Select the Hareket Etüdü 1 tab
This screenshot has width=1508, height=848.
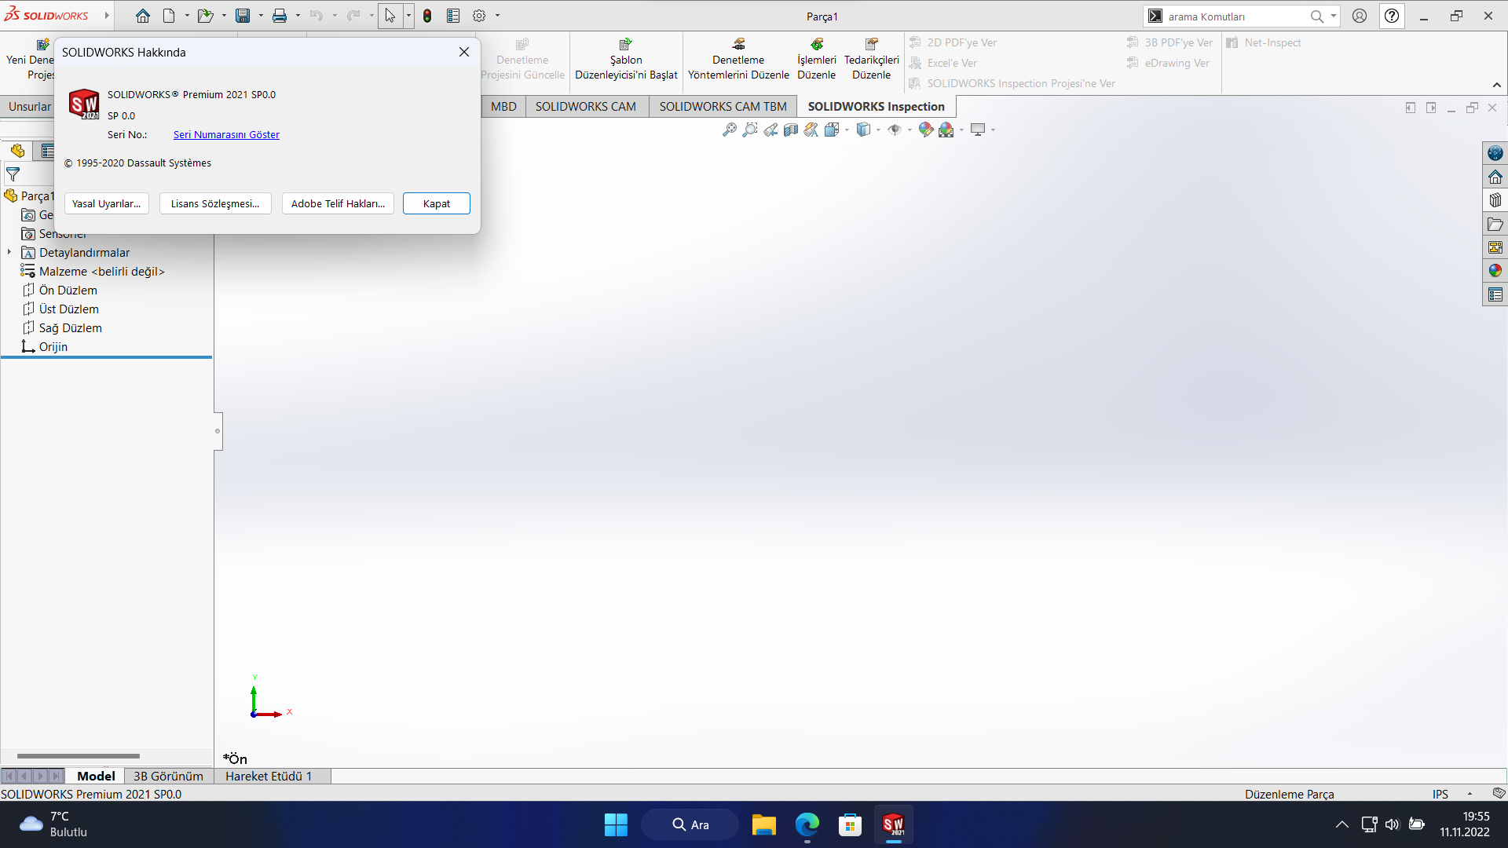[x=269, y=776]
